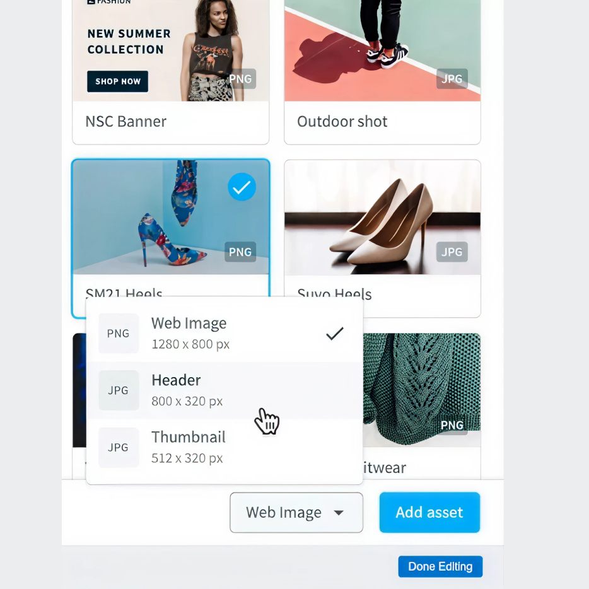Choose the Header 800 x 320 option
Viewport: 589px width, 589px height.
click(225, 390)
